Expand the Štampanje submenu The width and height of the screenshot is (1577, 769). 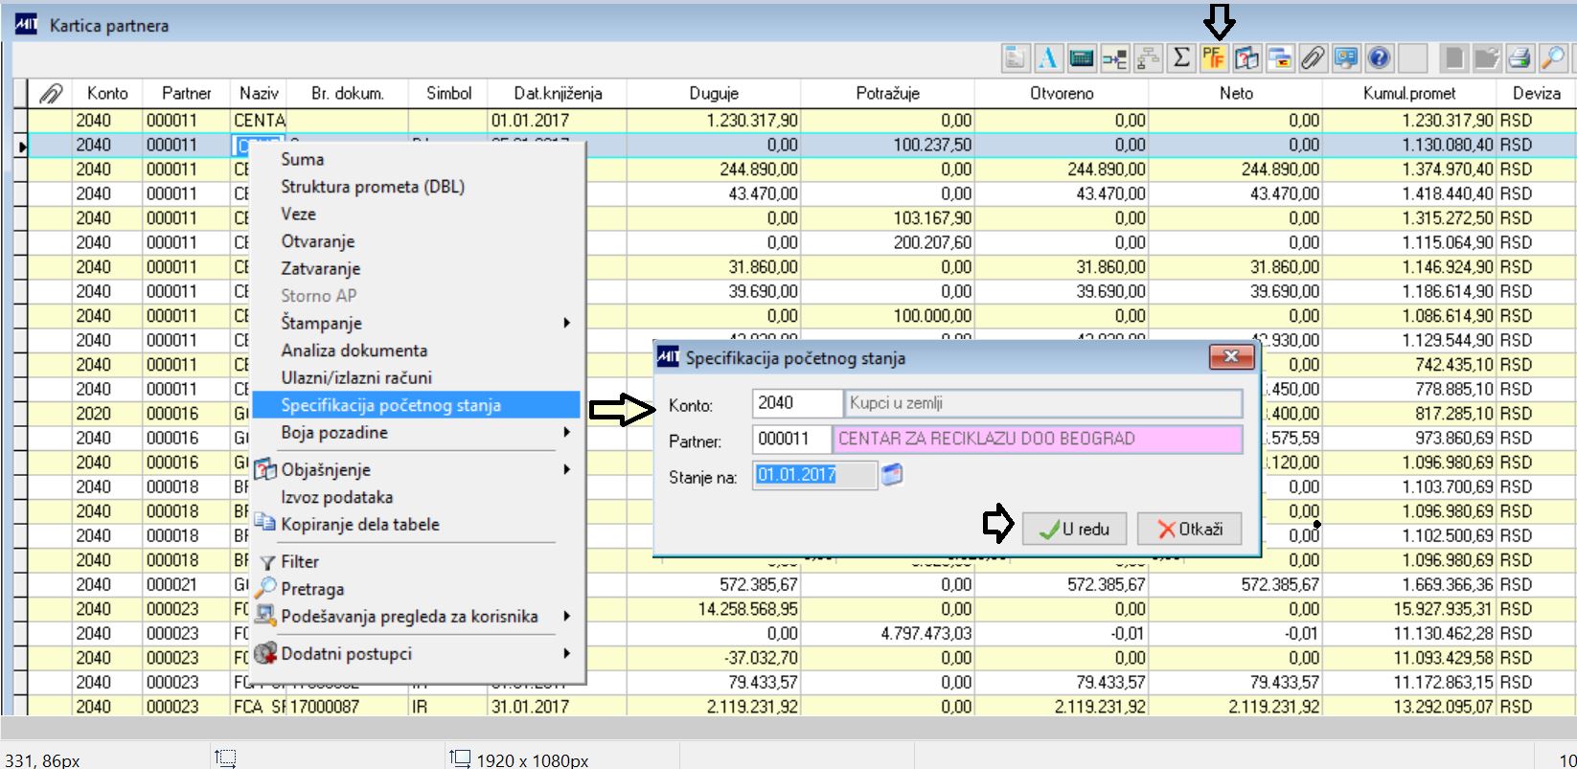[x=567, y=324]
